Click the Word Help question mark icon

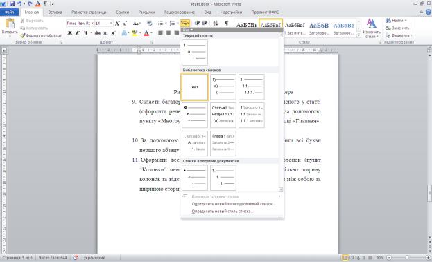(429, 12)
